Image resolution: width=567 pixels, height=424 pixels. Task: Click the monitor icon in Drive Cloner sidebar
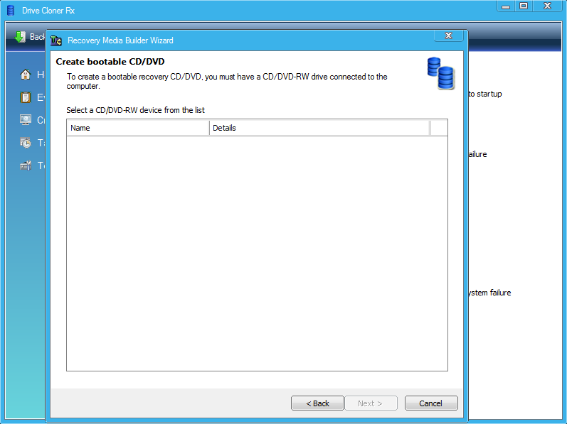[x=26, y=120]
